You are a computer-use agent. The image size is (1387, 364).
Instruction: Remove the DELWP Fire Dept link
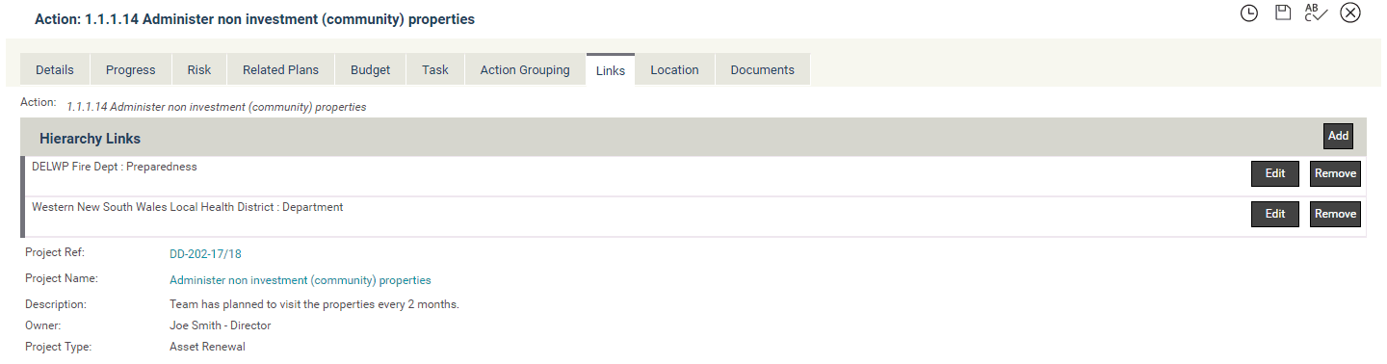1335,174
